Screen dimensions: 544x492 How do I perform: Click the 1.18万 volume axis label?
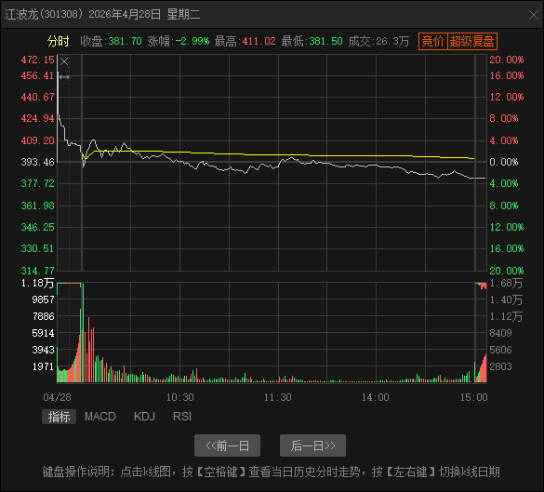click(38, 283)
